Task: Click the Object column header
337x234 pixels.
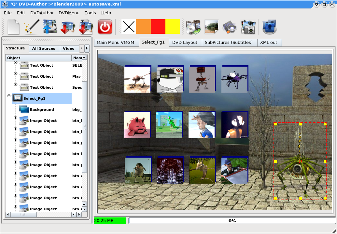Action: 38,58
